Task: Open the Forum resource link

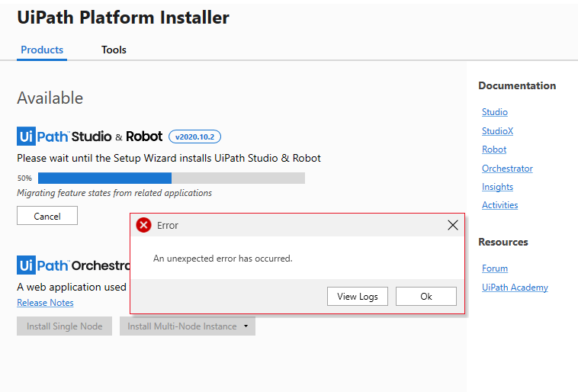Action: (x=495, y=268)
